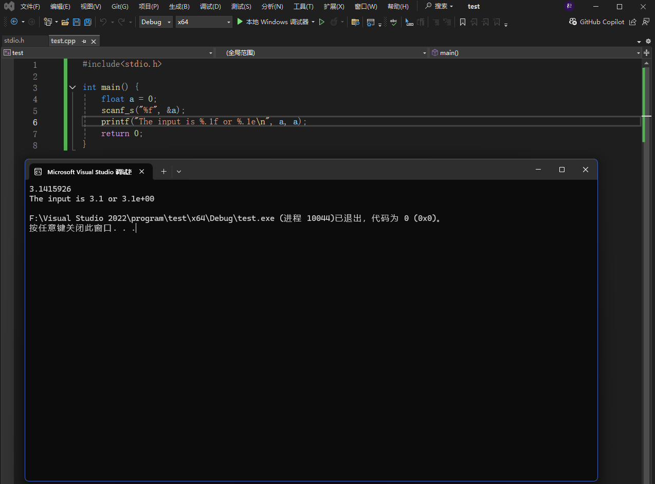Image resolution: width=655 pixels, height=484 pixels.
Task: Click the undo arrow icon
Action: click(x=103, y=22)
